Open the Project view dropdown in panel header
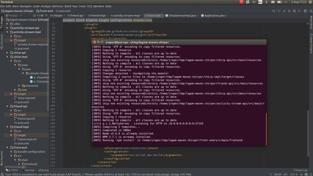The image size is (313, 176). pyautogui.click(x=21, y=15)
